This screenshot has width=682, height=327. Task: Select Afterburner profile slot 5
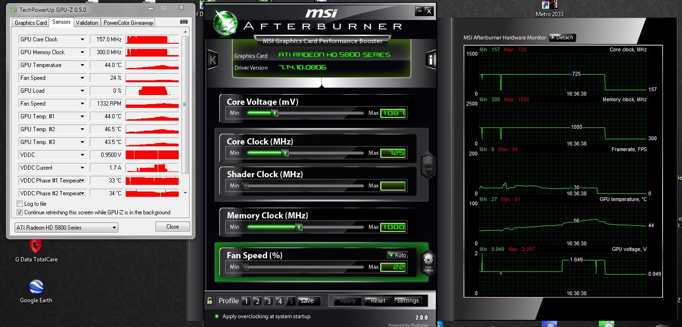(291, 301)
